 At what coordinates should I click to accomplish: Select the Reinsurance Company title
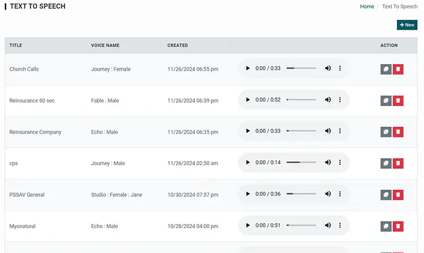point(36,132)
